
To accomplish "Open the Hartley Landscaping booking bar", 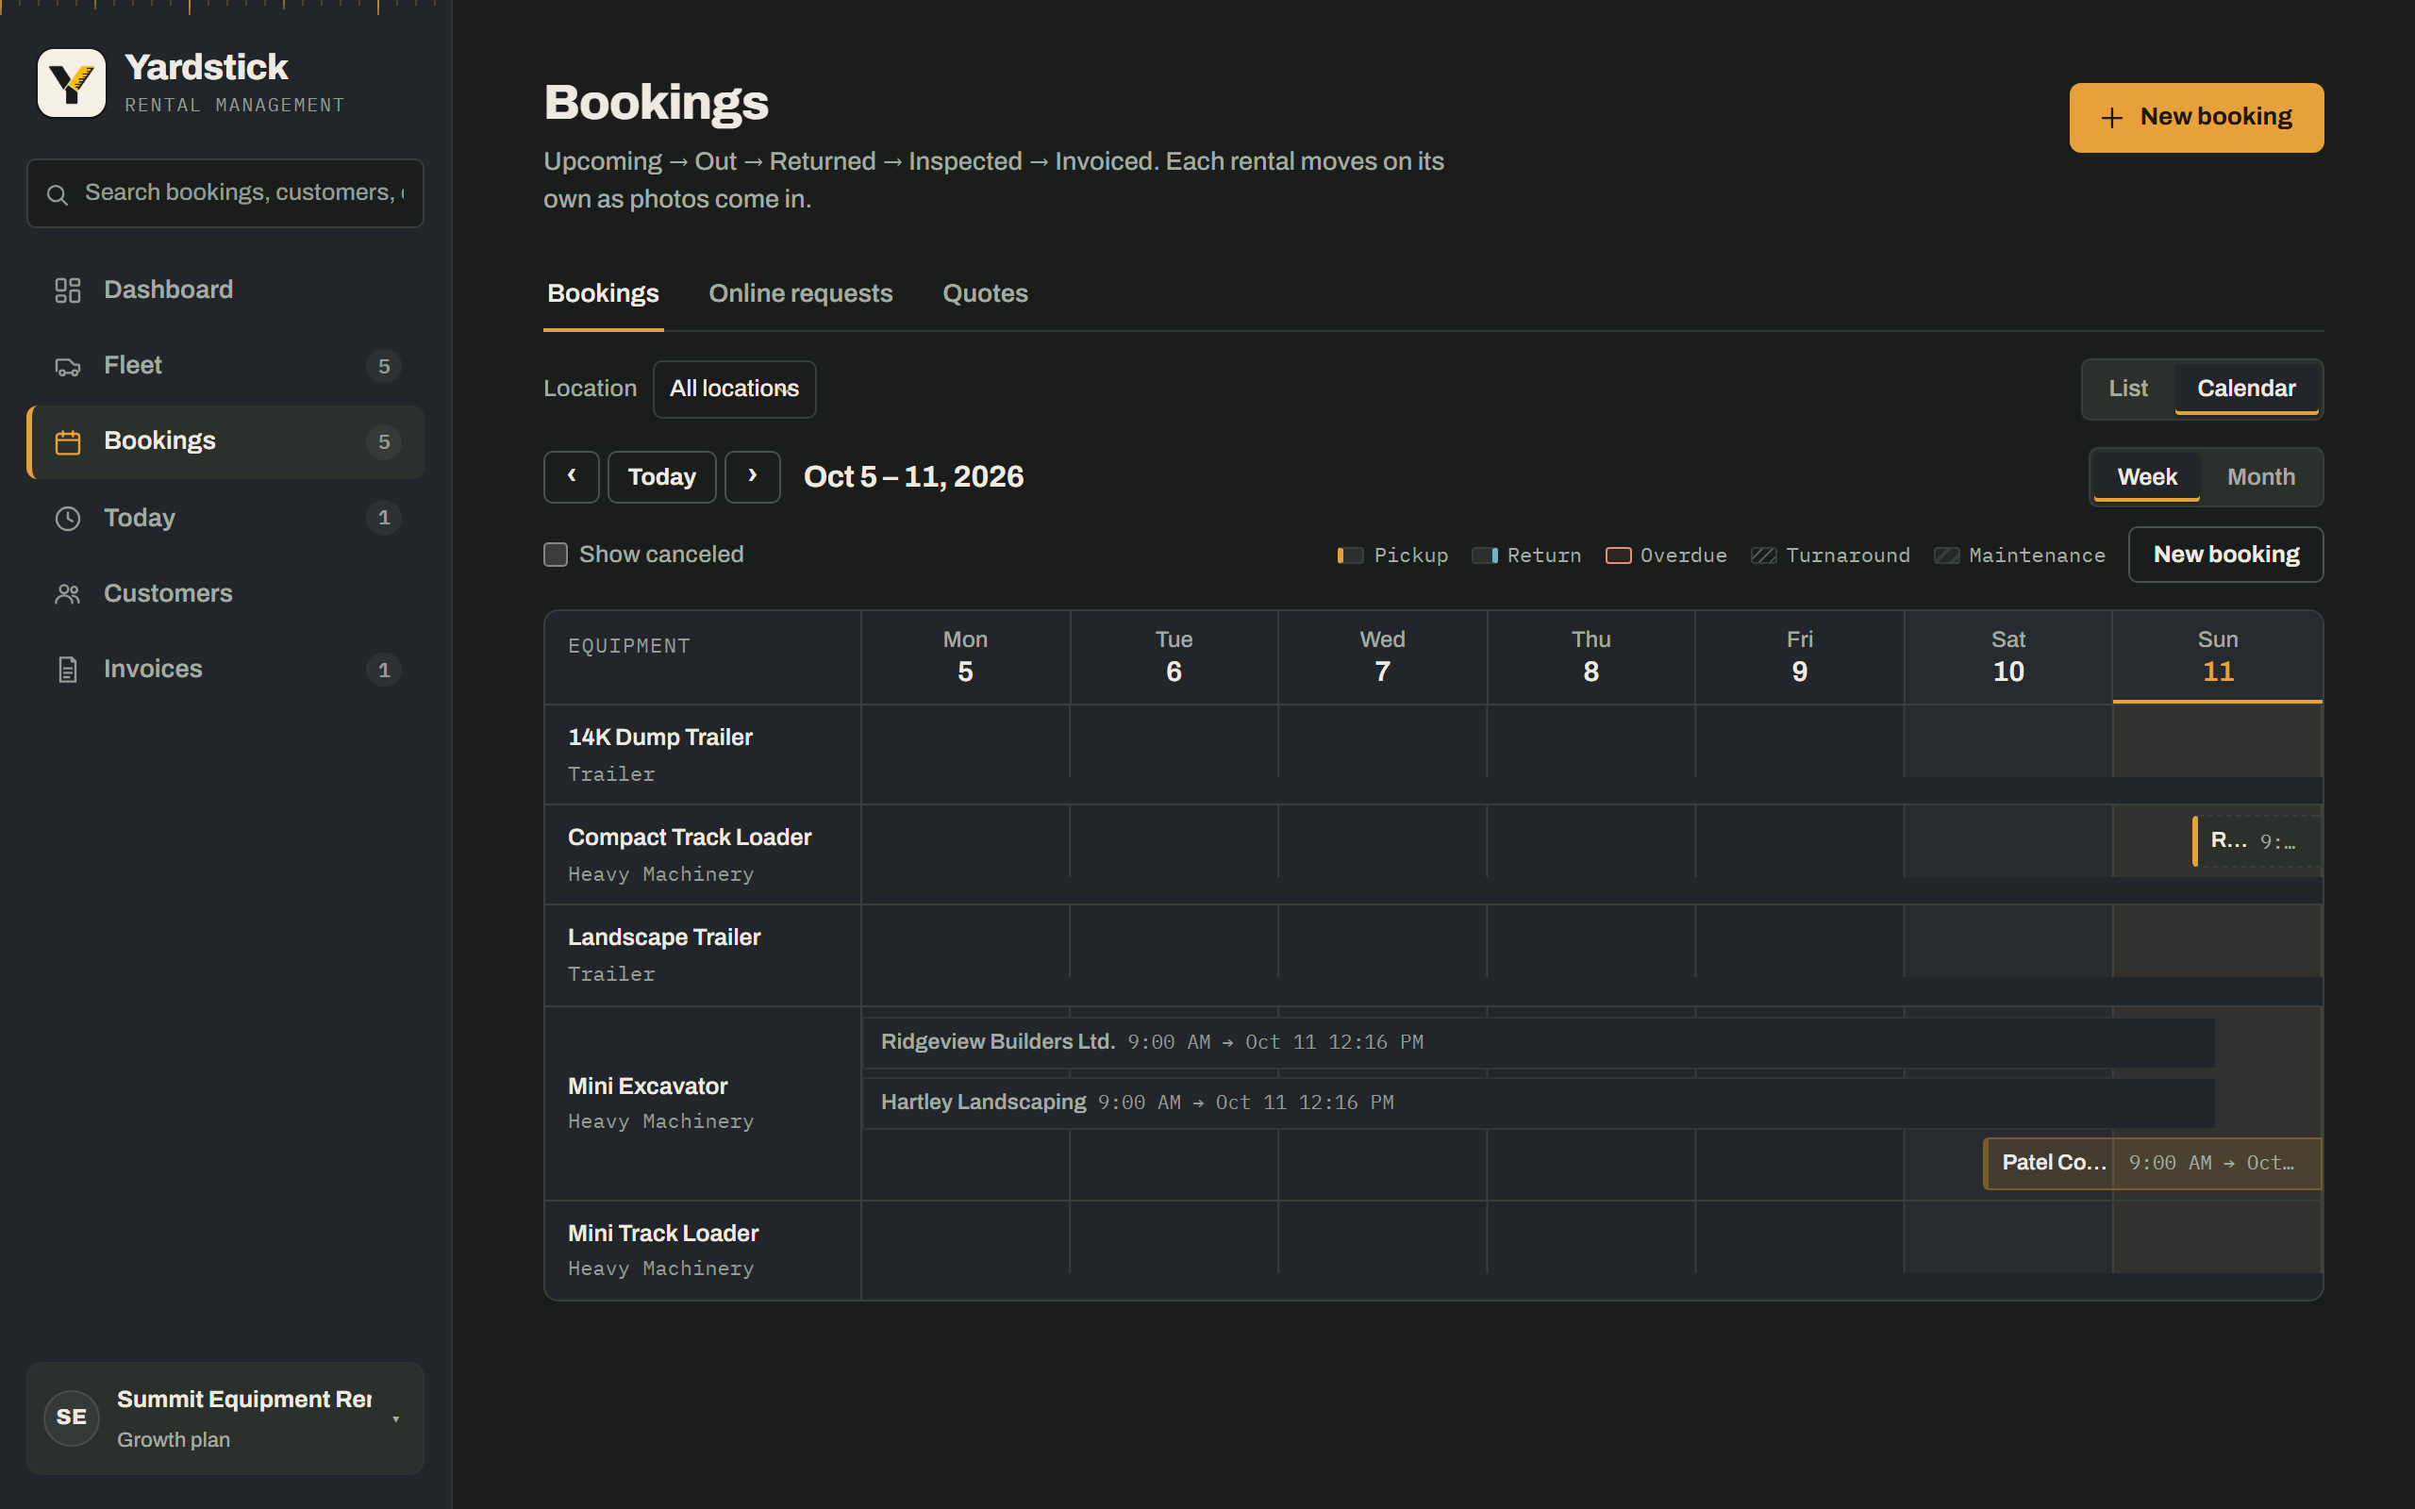I will (x=1538, y=1103).
